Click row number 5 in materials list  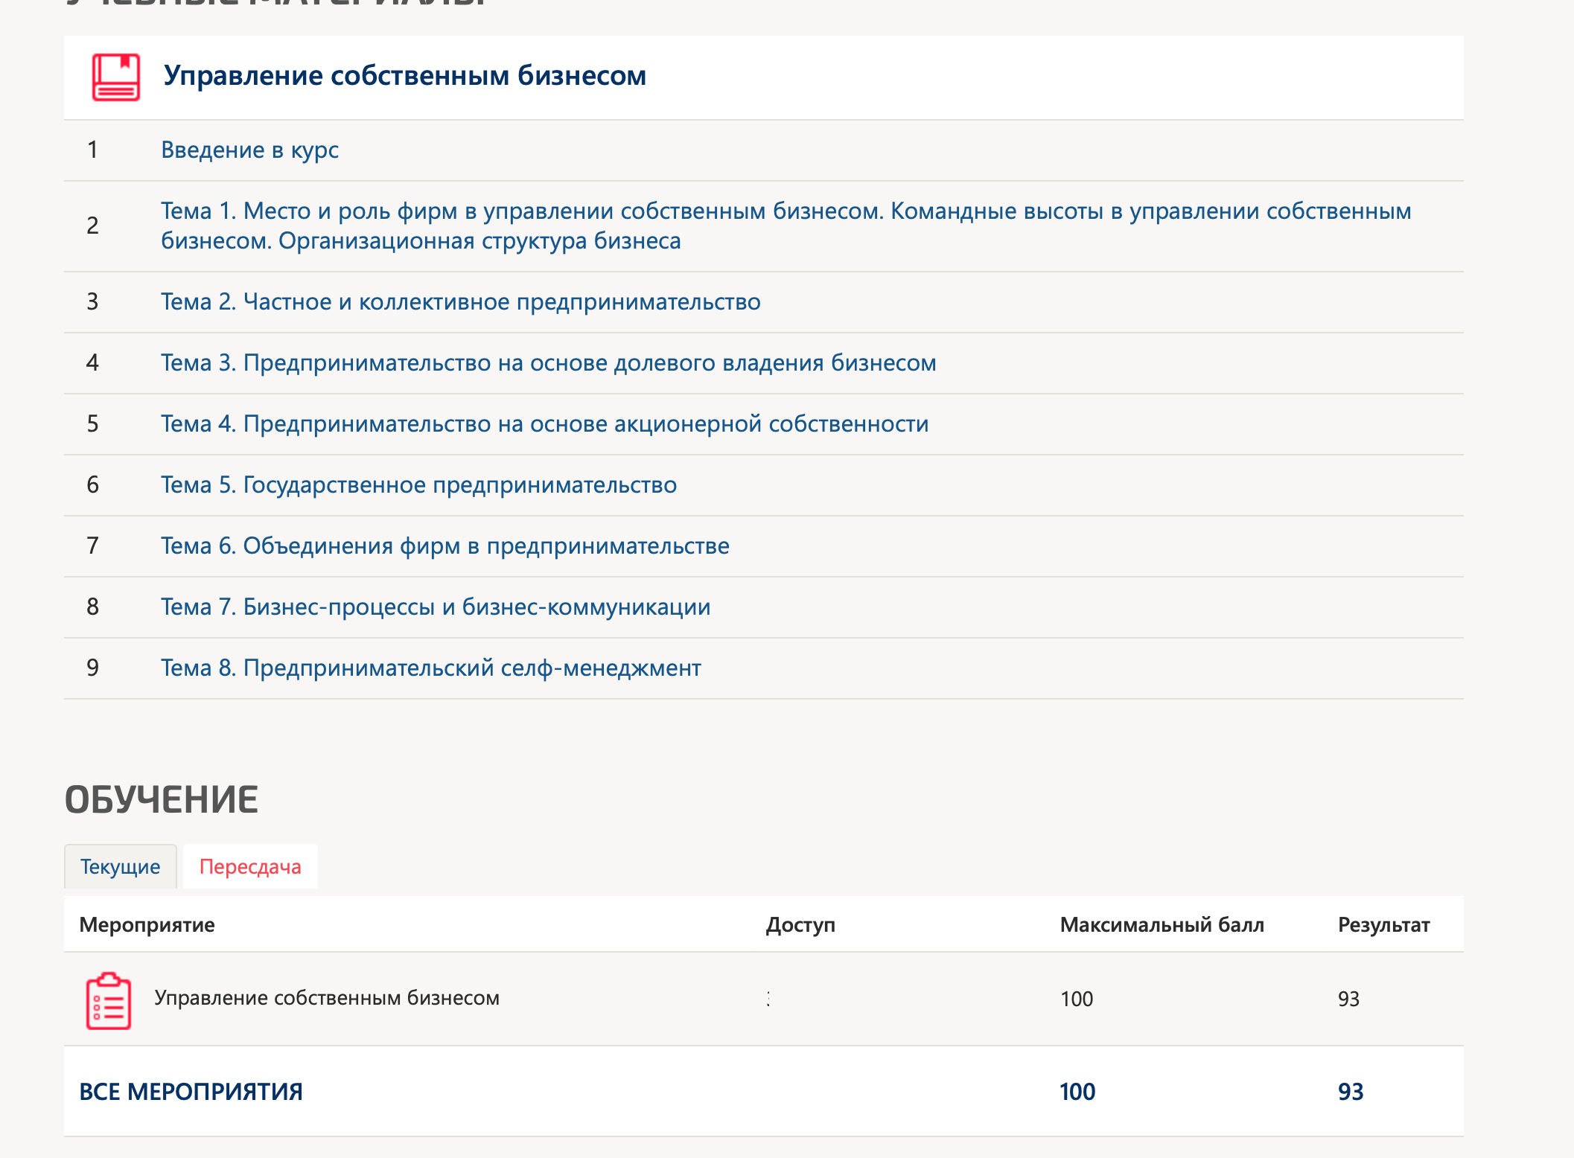point(92,423)
